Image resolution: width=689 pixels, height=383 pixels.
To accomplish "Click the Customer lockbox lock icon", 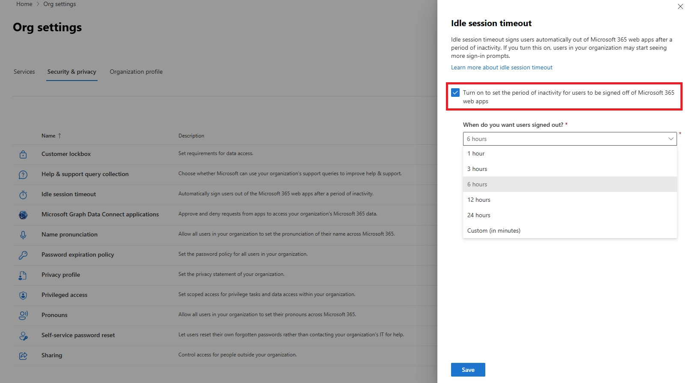I will click(x=23, y=154).
